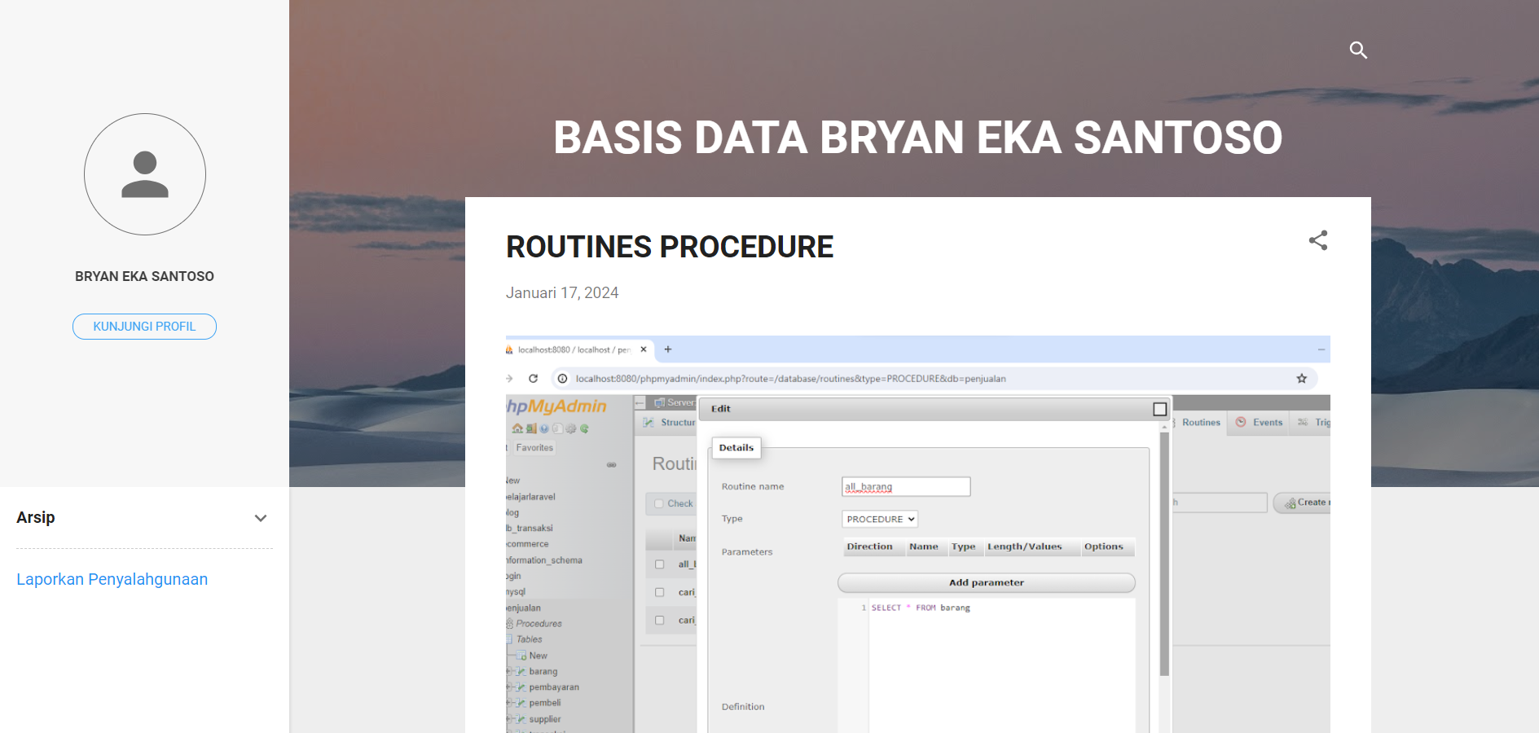Screen dimensions: 1539x733
Task: Click the share icon on the post
Action: 1318,240
